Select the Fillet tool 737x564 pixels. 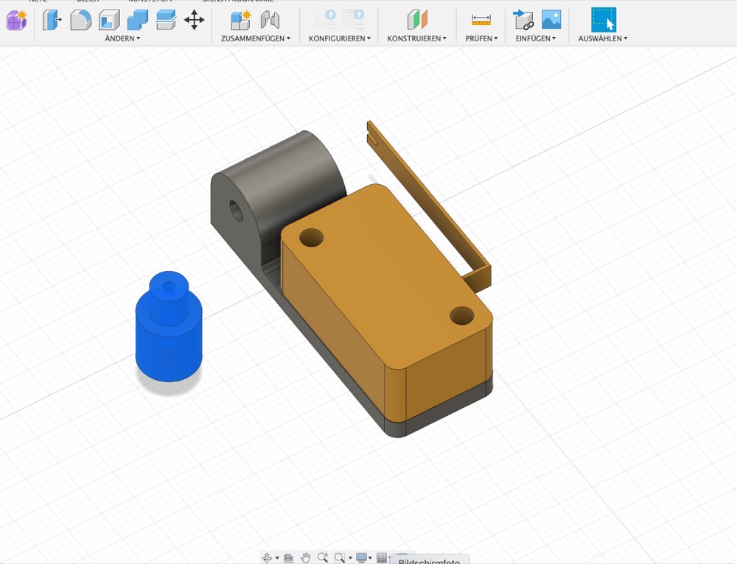pyautogui.click(x=81, y=20)
